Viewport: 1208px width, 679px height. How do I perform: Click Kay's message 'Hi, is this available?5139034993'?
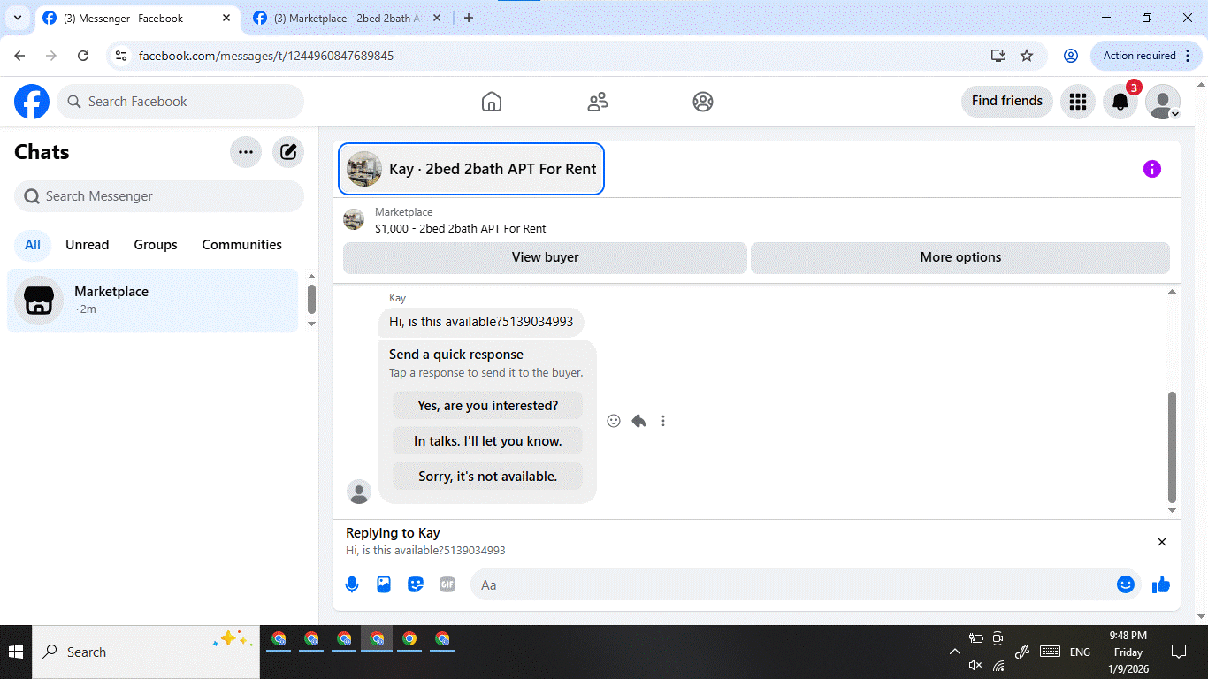(481, 322)
